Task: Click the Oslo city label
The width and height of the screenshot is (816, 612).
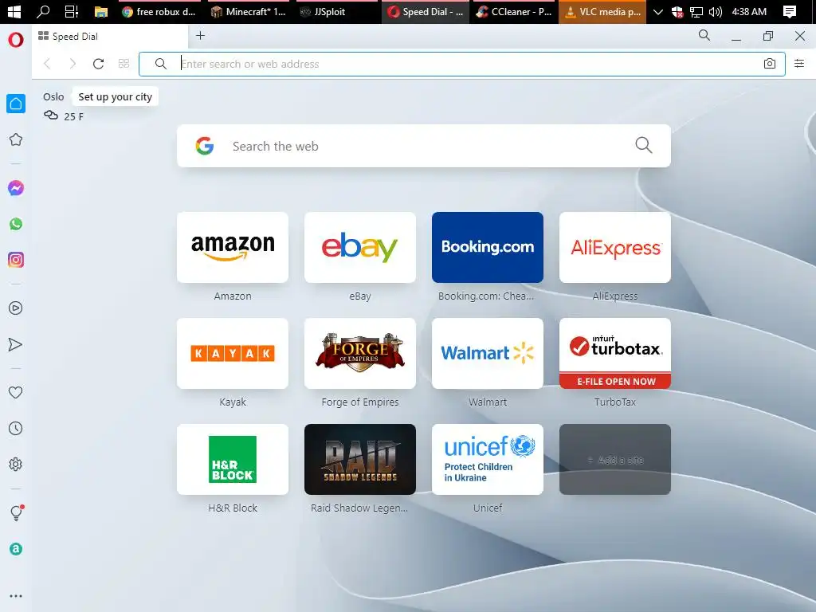Action: coord(53,96)
